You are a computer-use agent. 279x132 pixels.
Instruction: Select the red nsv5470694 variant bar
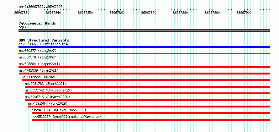151,113
